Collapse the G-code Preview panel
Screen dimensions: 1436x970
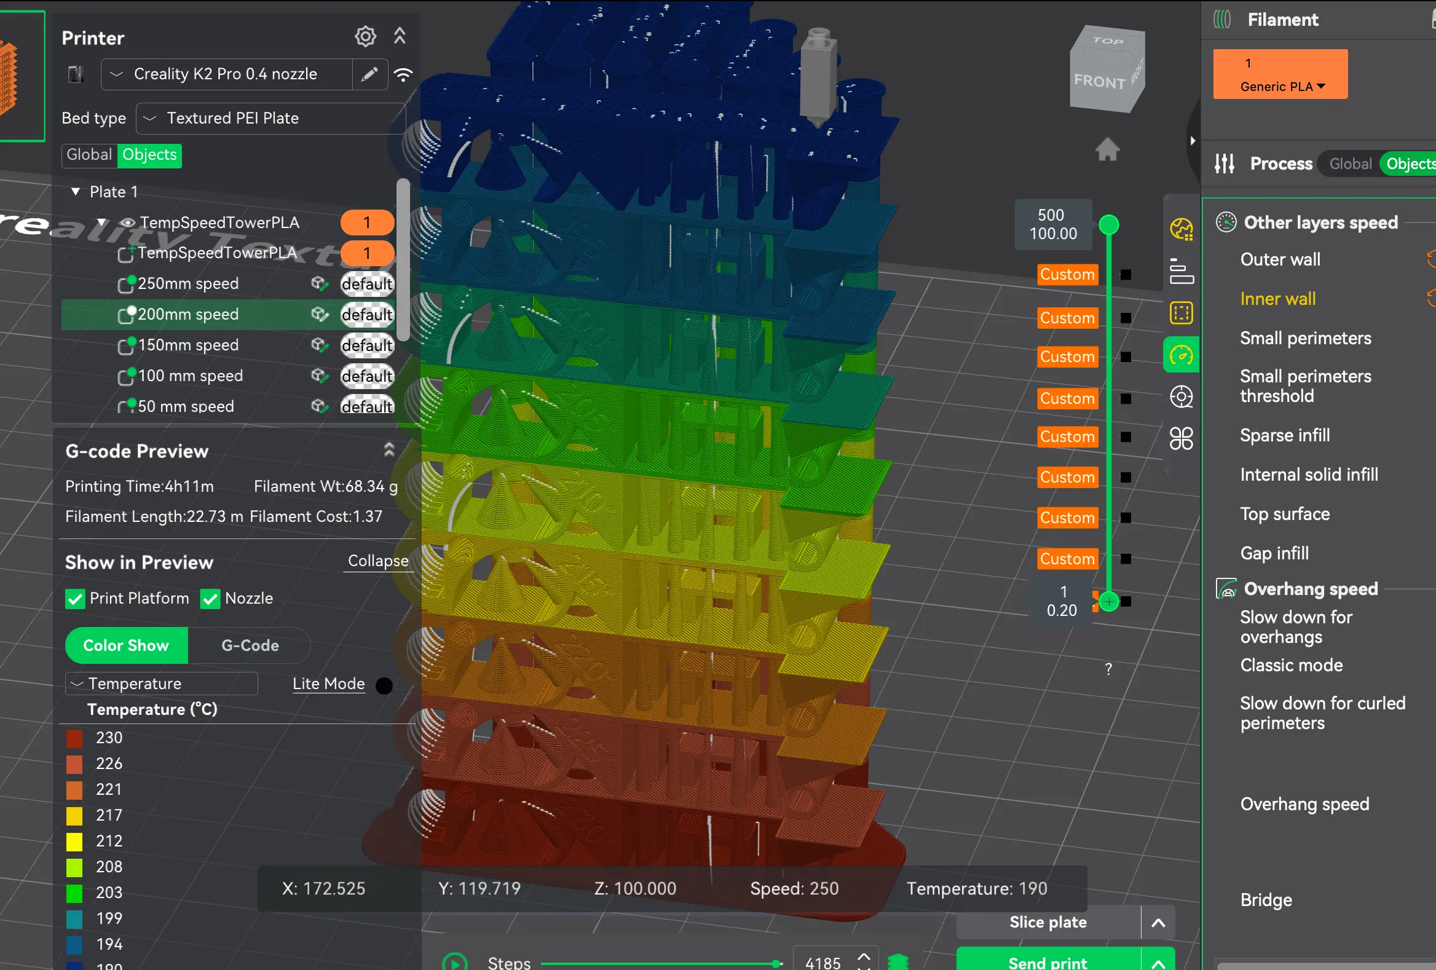tap(389, 450)
